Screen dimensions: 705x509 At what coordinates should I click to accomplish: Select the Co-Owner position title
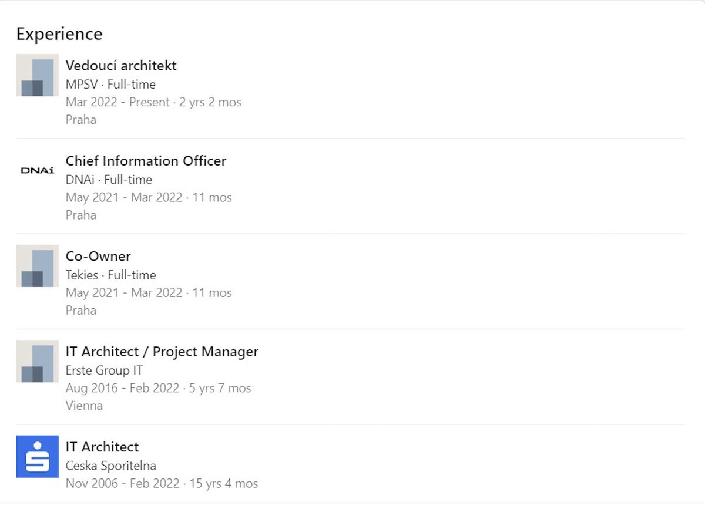coord(98,256)
